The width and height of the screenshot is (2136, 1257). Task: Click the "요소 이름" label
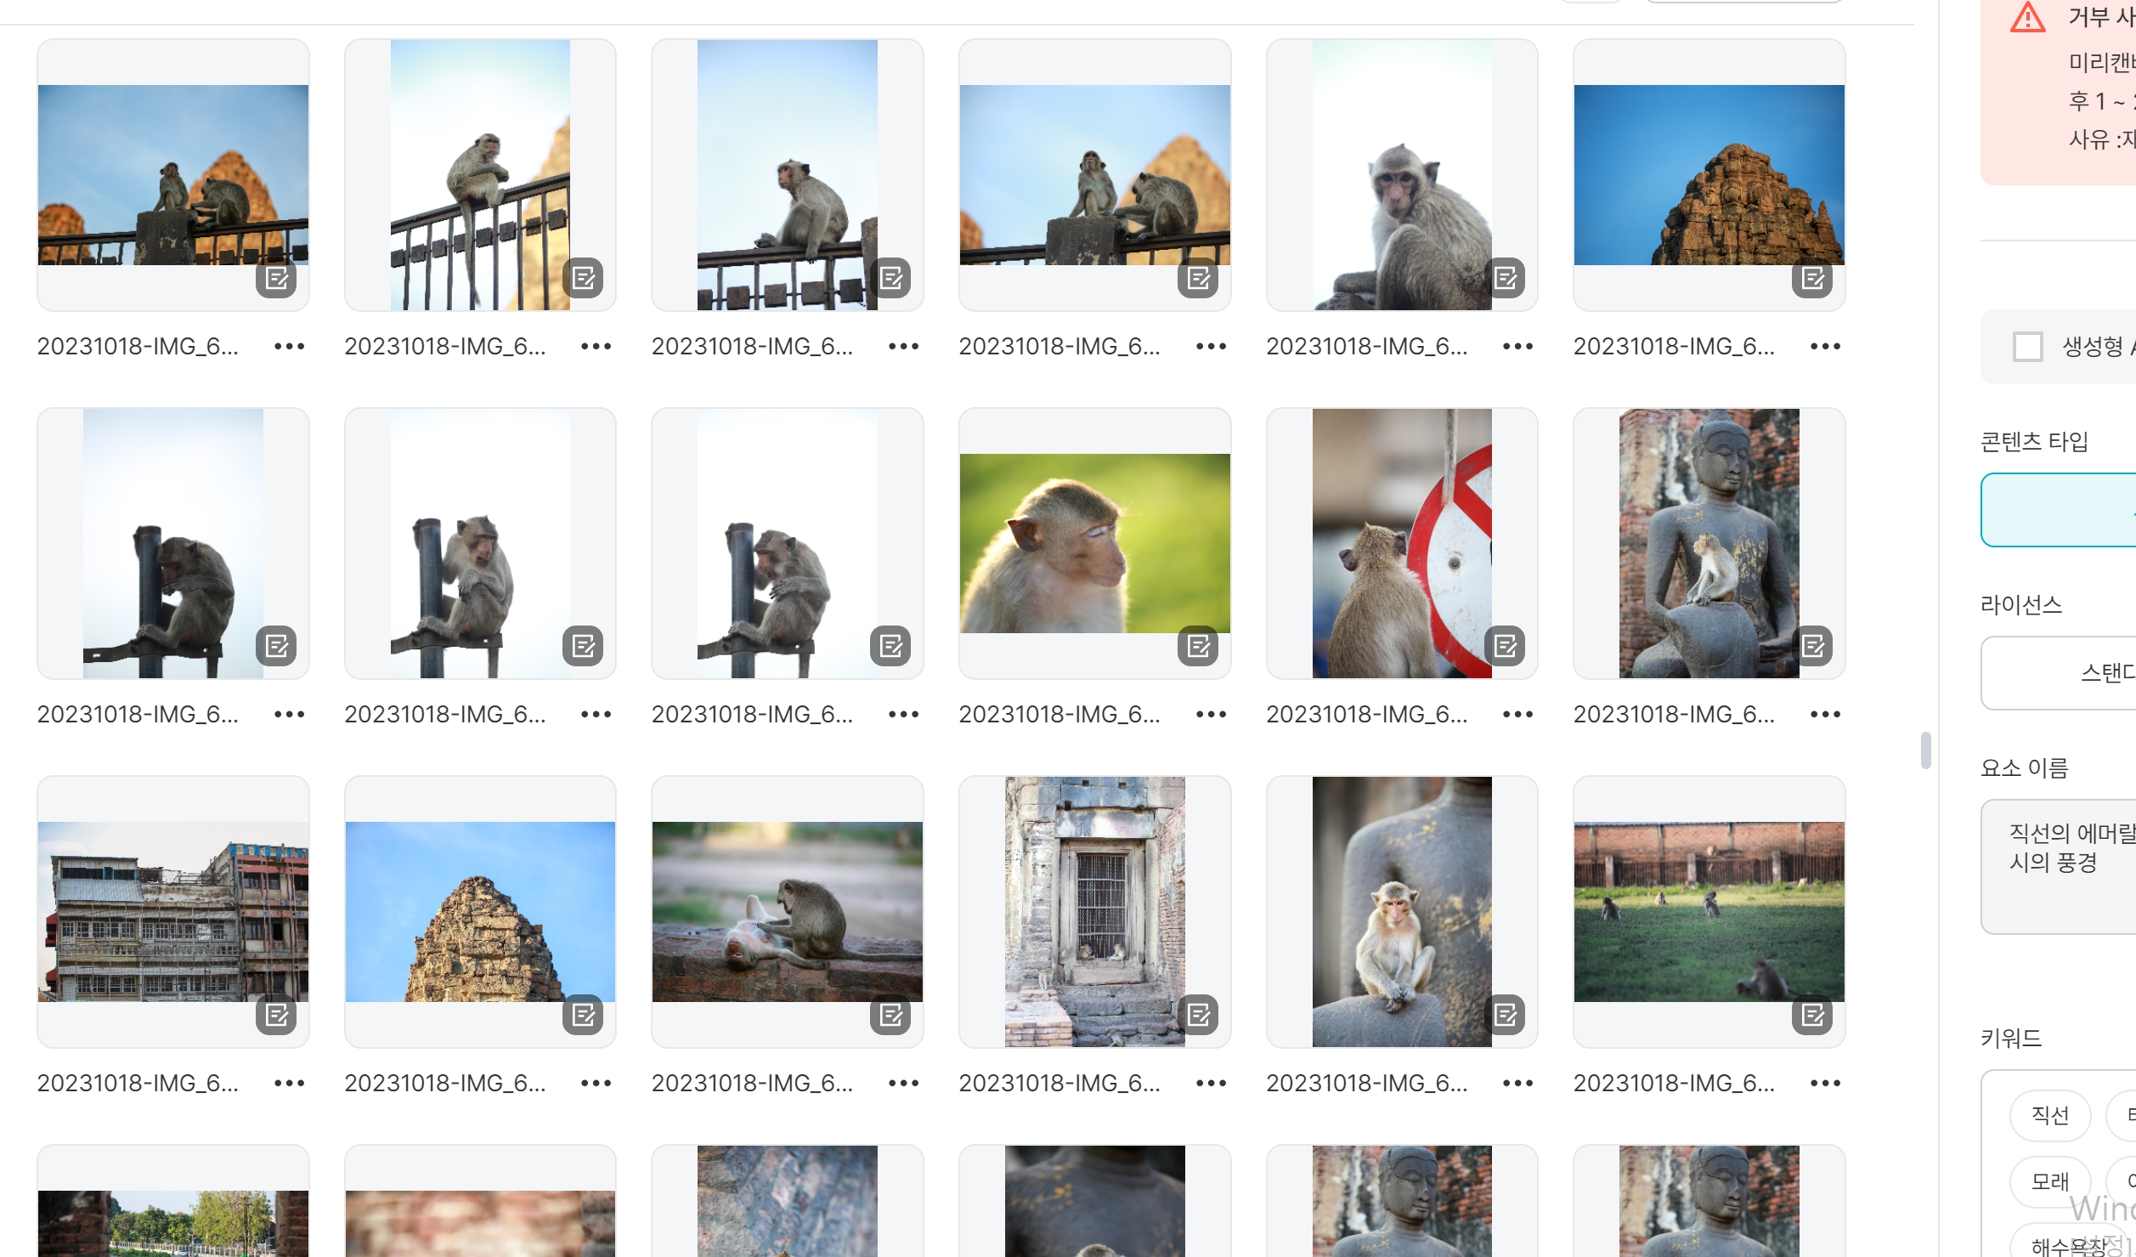(2025, 768)
